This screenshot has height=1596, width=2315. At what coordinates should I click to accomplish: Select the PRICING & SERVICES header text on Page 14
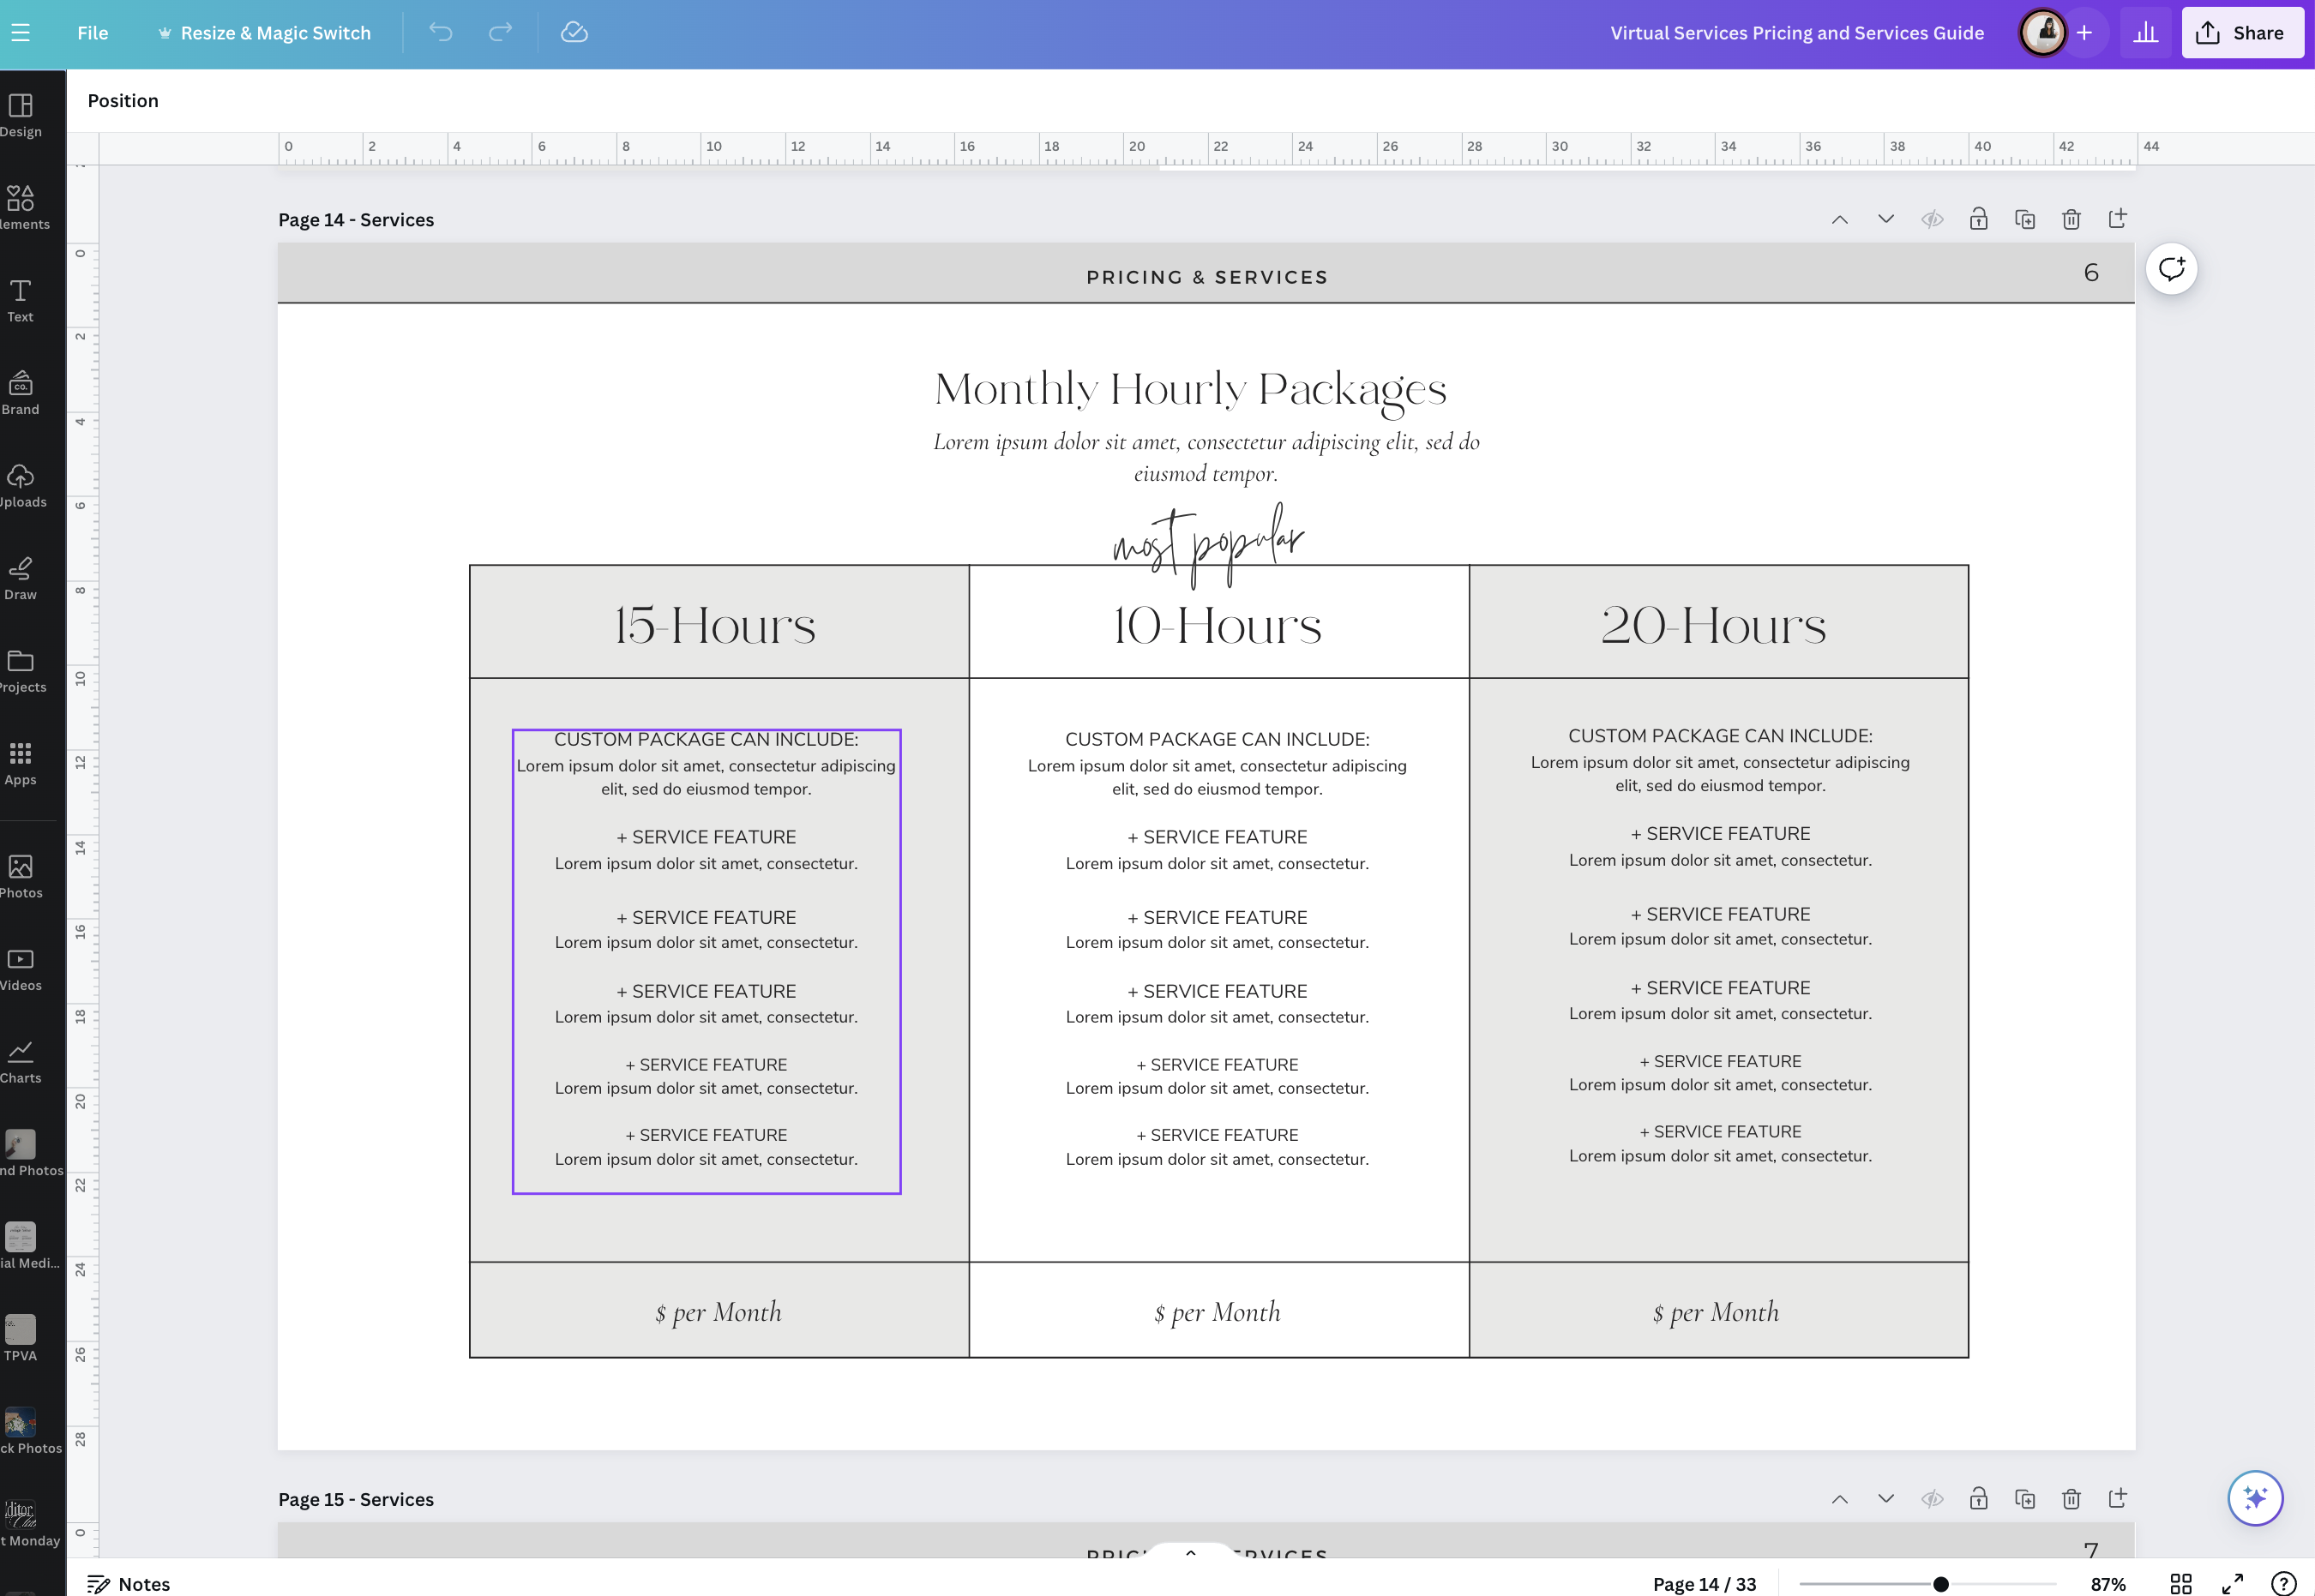1207,278
